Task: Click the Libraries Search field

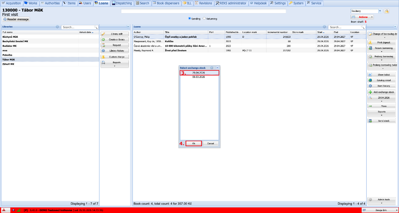Action: point(78,27)
